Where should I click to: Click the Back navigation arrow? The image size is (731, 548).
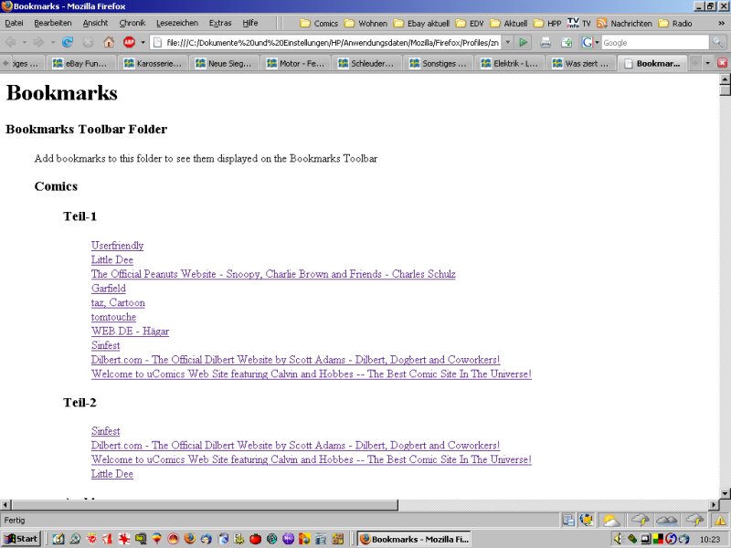10,42
